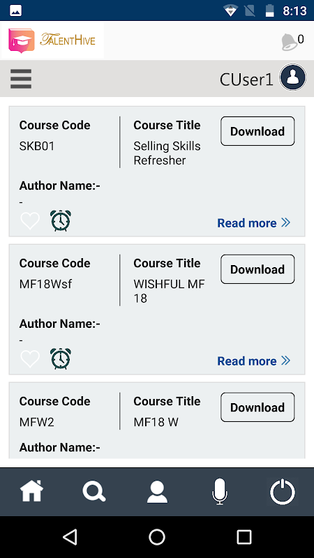The width and height of the screenshot is (314, 558).
Task: Toggle heart on WISHFUL MF 18 course
Action: pos(30,359)
